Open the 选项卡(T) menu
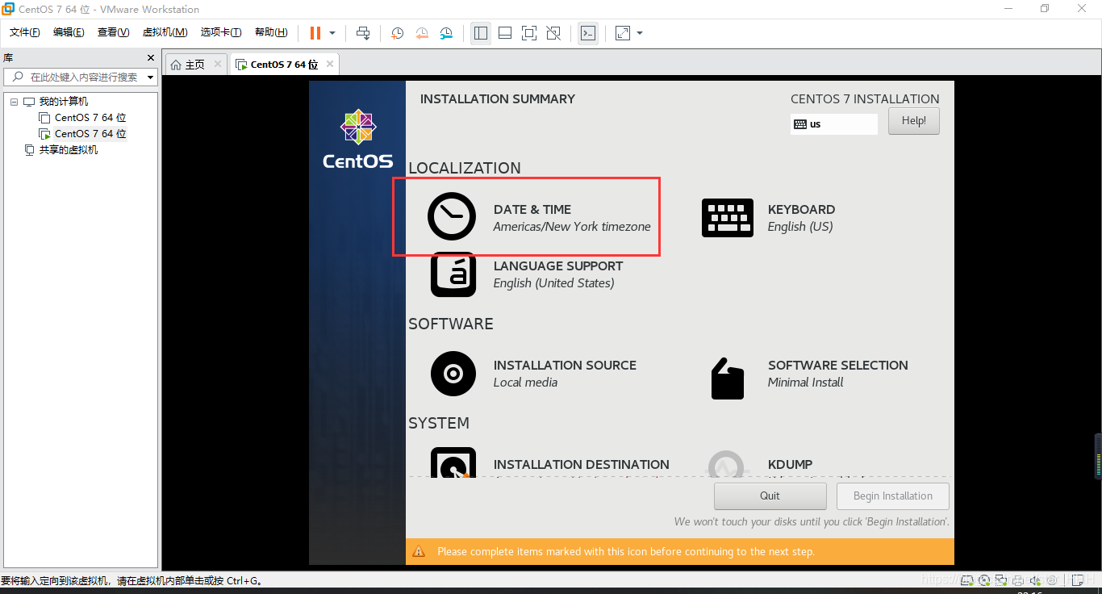 click(221, 32)
